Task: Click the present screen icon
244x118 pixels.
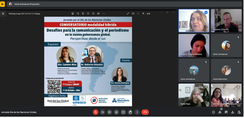Action: [x=123, y=112]
